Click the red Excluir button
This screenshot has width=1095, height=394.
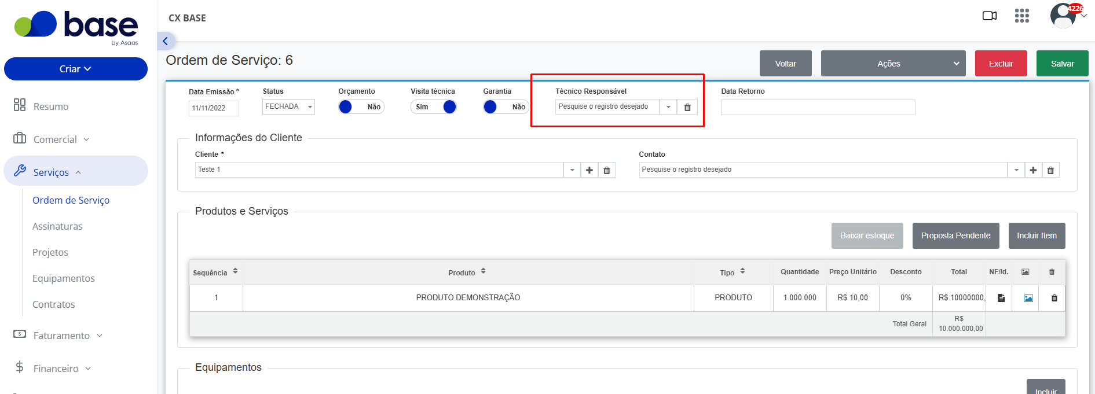(1001, 64)
